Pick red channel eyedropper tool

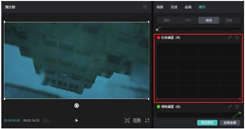pos(230,38)
